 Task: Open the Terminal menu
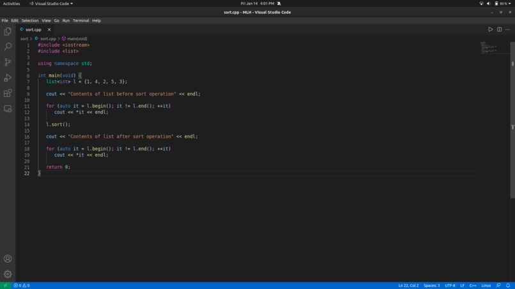pyautogui.click(x=81, y=20)
